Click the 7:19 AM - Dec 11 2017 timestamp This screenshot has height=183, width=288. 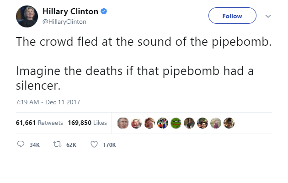tap(48, 102)
